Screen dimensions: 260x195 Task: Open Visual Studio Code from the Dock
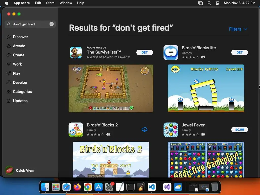152,187
